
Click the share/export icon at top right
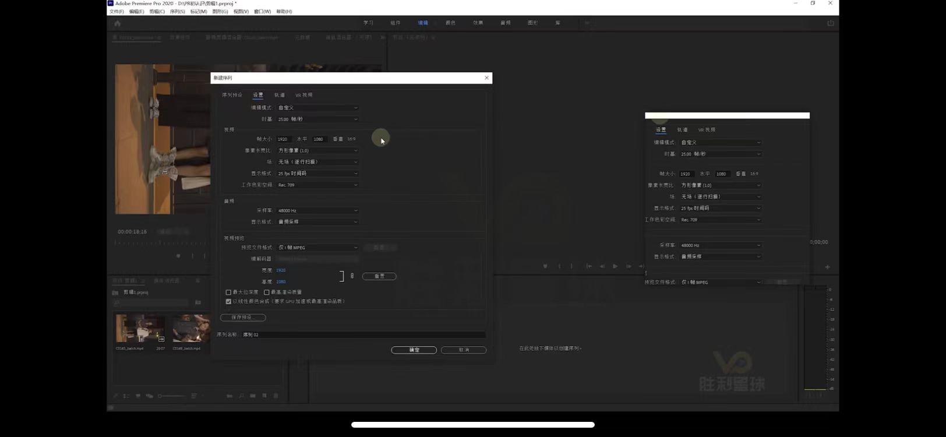[830, 23]
